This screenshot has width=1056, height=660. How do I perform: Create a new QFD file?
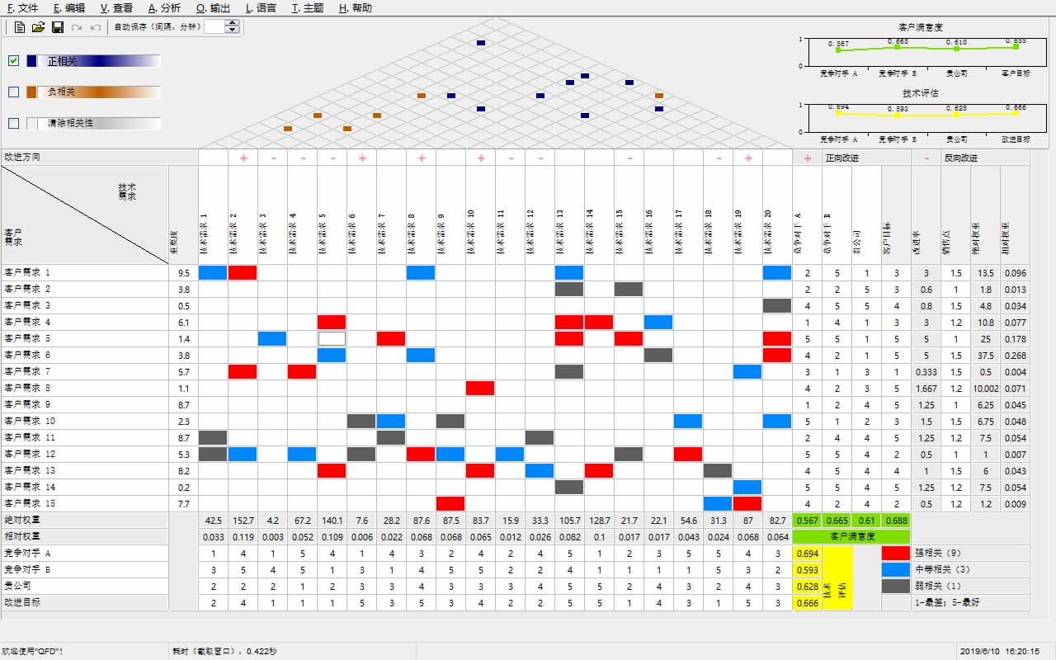click(x=20, y=27)
